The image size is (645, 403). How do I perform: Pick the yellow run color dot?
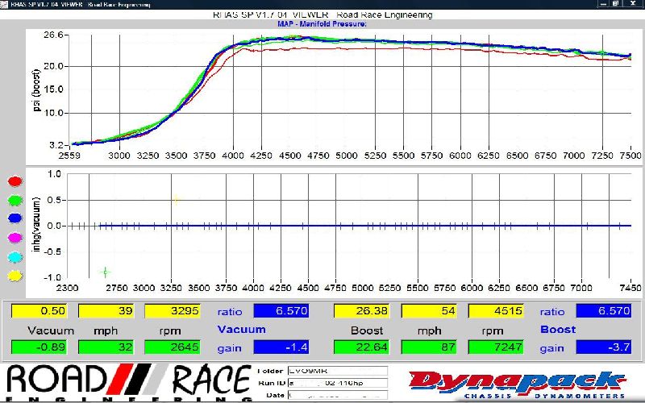pyautogui.click(x=14, y=275)
